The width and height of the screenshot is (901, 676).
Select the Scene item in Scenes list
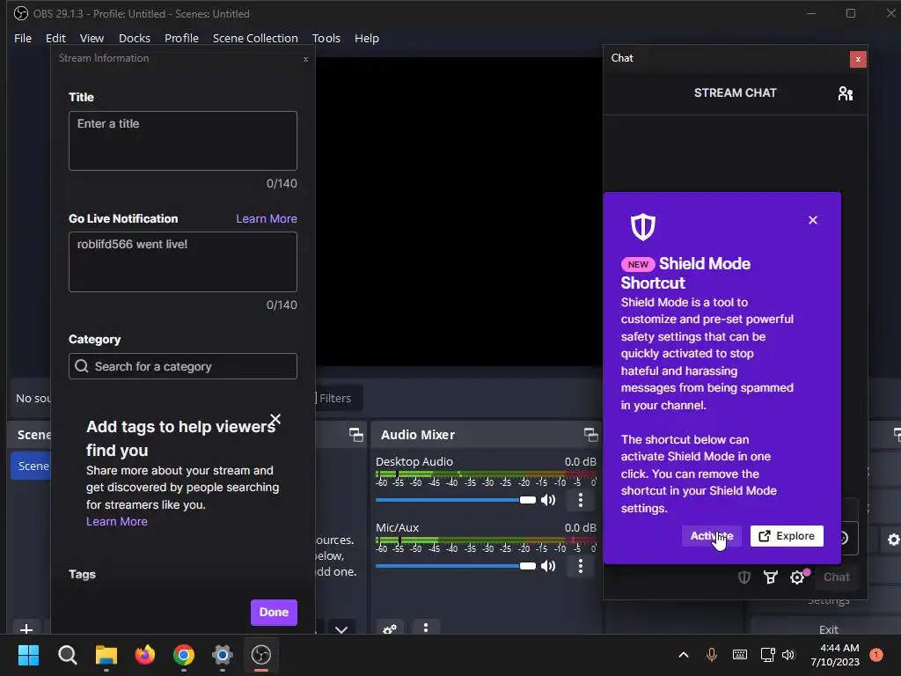click(31, 467)
